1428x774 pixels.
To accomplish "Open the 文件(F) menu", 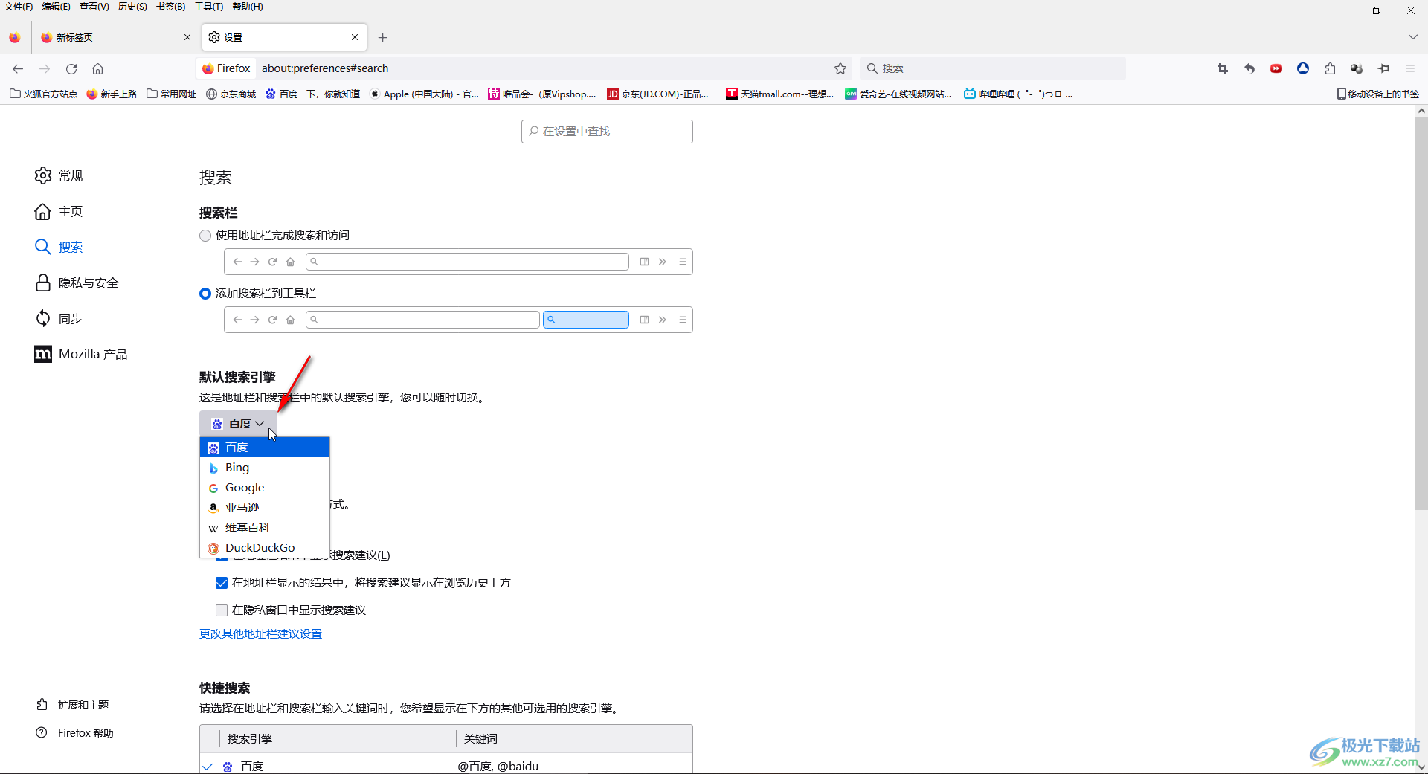I will point(19,7).
